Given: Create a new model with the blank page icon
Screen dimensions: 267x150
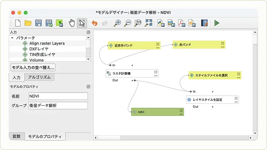Looking at the screenshot, I should (x=18, y=23).
